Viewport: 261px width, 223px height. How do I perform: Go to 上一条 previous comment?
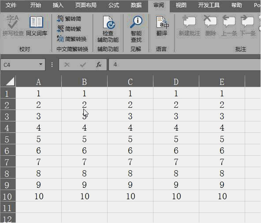(229, 21)
